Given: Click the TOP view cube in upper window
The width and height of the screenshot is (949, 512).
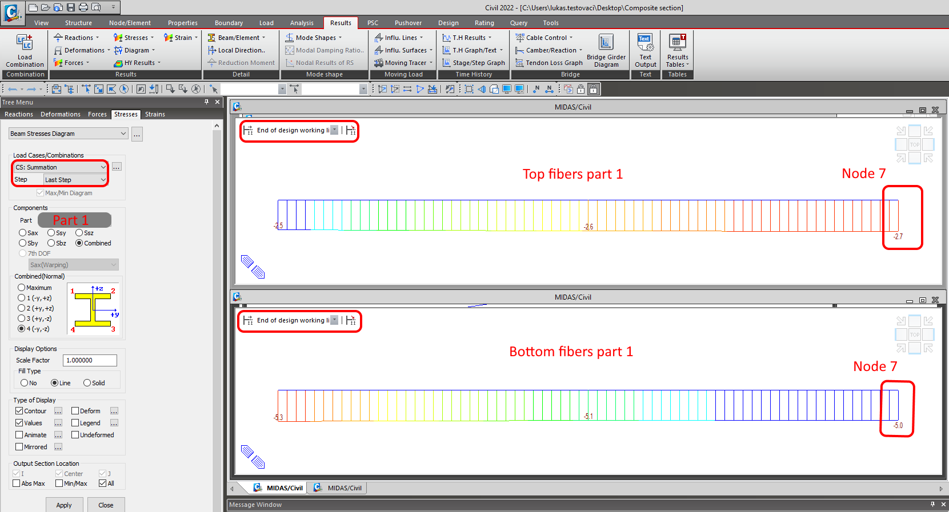Looking at the screenshot, I should point(915,144).
